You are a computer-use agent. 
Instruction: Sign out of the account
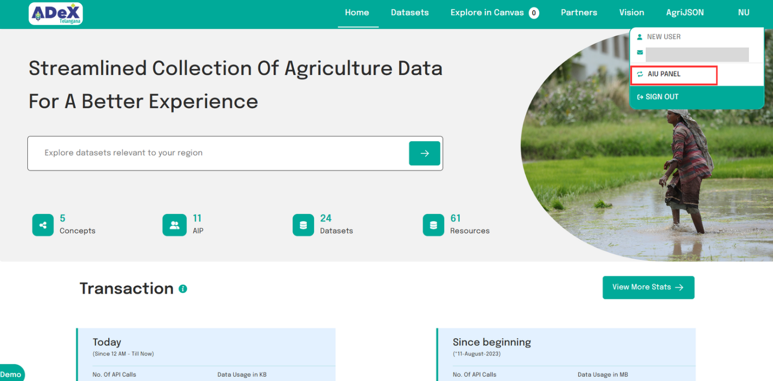pyautogui.click(x=658, y=97)
